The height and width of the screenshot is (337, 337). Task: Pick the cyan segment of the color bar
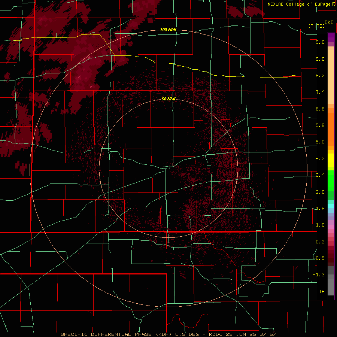pyautogui.click(x=331, y=206)
